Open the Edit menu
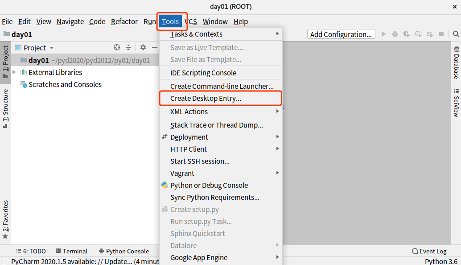The height and width of the screenshot is (265, 461). click(x=25, y=21)
